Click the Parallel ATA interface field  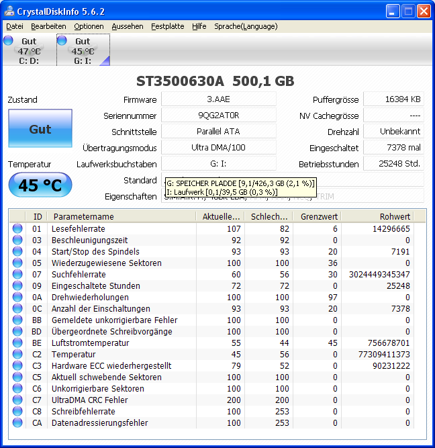click(x=219, y=132)
